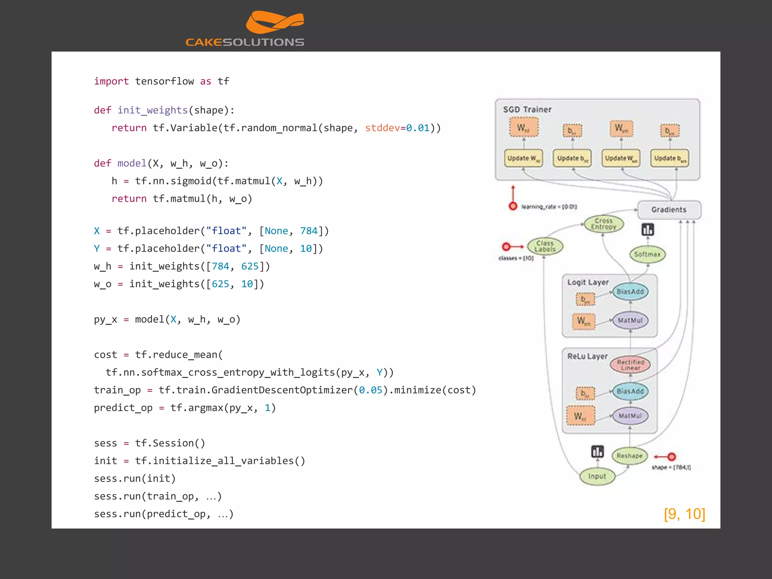The width and height of the screenshot is (772, 579).
Task: Click the Logit Layer BiasAdd node
Action: click(x=630, y=292)
